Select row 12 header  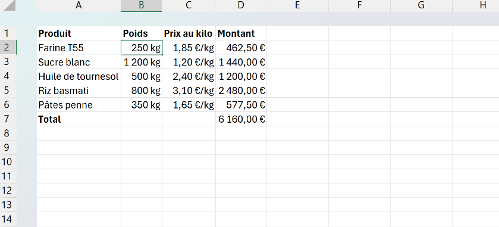(8, 191)
